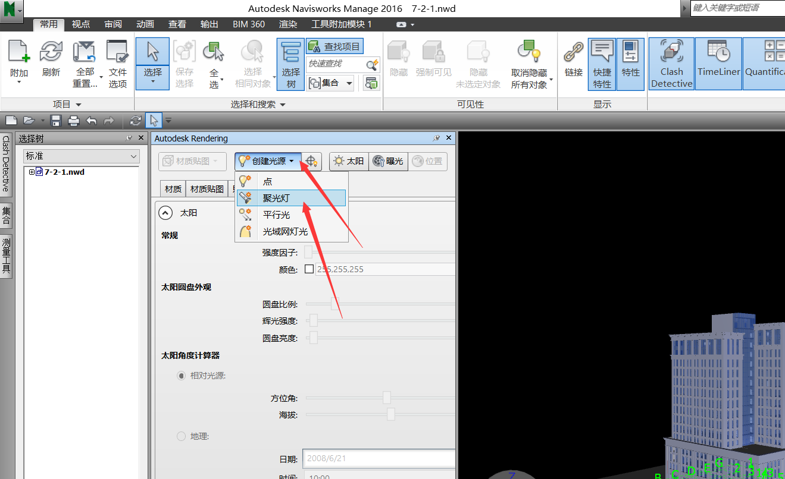Open 查找项目 find items

click(334, 46)
